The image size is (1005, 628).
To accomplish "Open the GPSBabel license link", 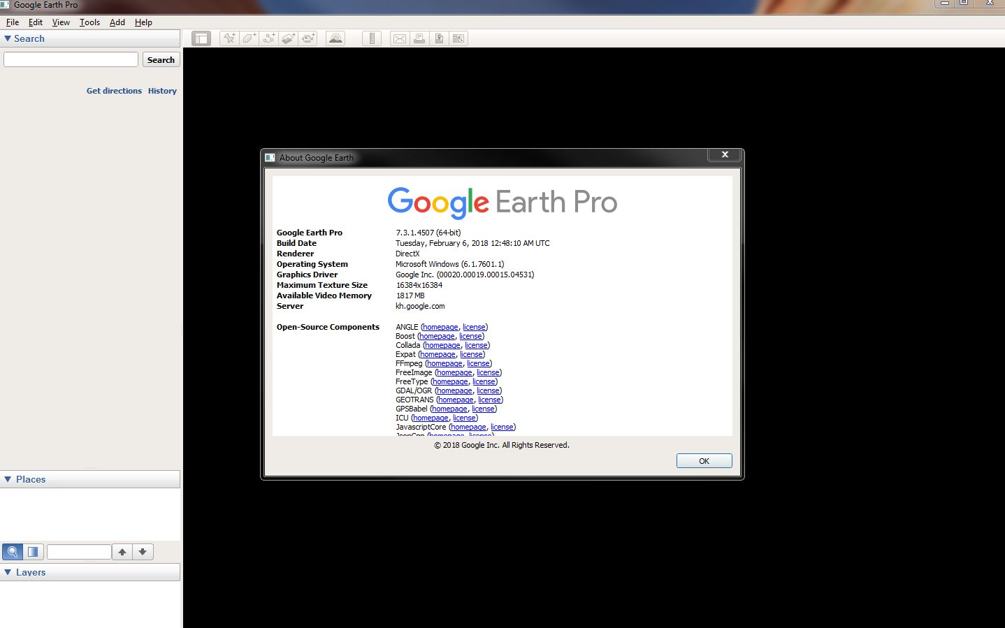I will point(483,409).
